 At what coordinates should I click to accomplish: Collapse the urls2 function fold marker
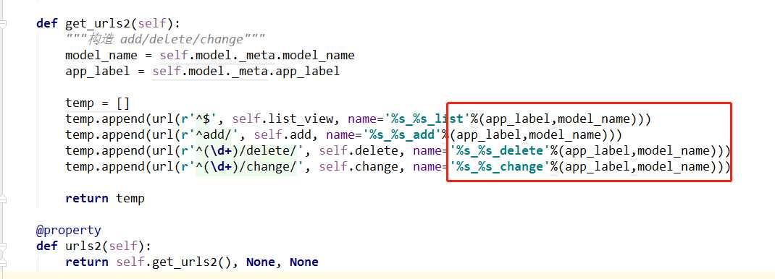pos(4,246)
